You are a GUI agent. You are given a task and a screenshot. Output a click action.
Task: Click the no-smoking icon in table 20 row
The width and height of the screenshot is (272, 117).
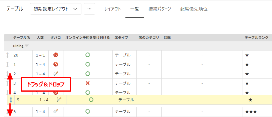tap(56, 55)
